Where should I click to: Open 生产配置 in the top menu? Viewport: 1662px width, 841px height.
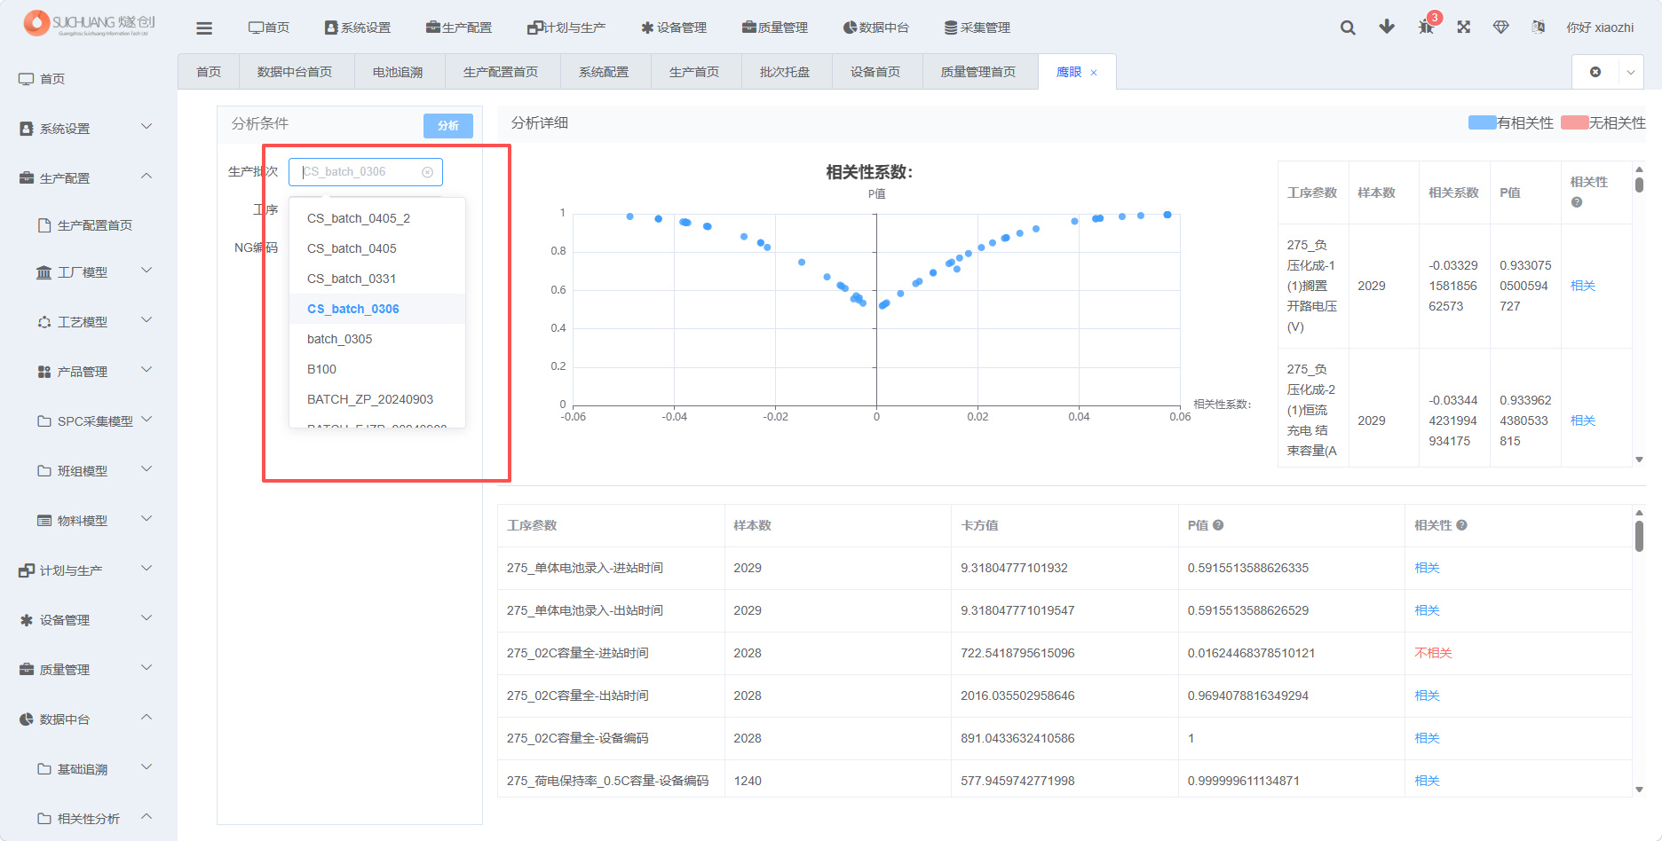click(458, 28)
